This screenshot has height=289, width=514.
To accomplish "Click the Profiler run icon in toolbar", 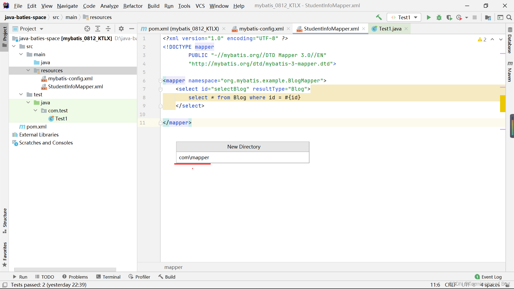I will coord(459,17).
